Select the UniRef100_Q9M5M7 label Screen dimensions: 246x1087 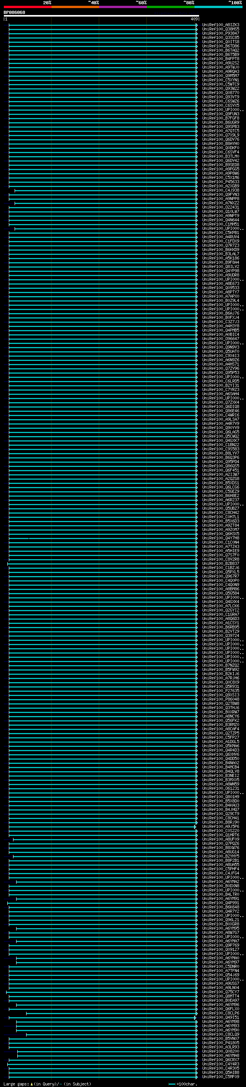(220, 76)
